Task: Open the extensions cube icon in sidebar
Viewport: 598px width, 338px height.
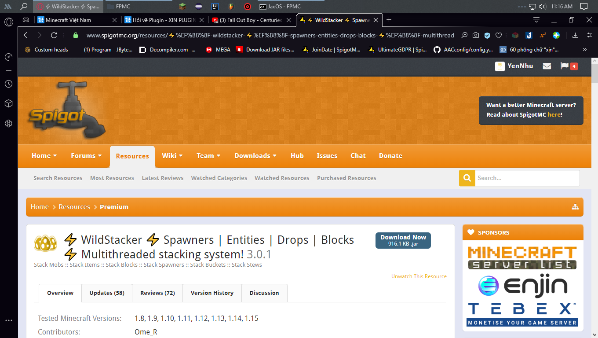Action: tap(8, 103)
